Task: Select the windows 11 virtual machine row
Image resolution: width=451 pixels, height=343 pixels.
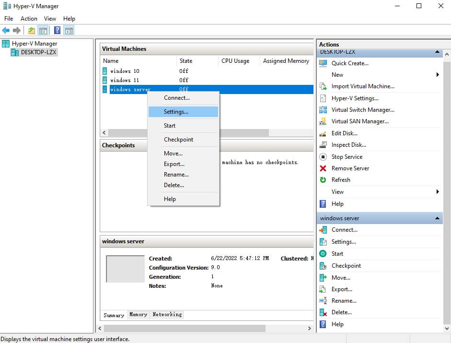Action: 207,80
